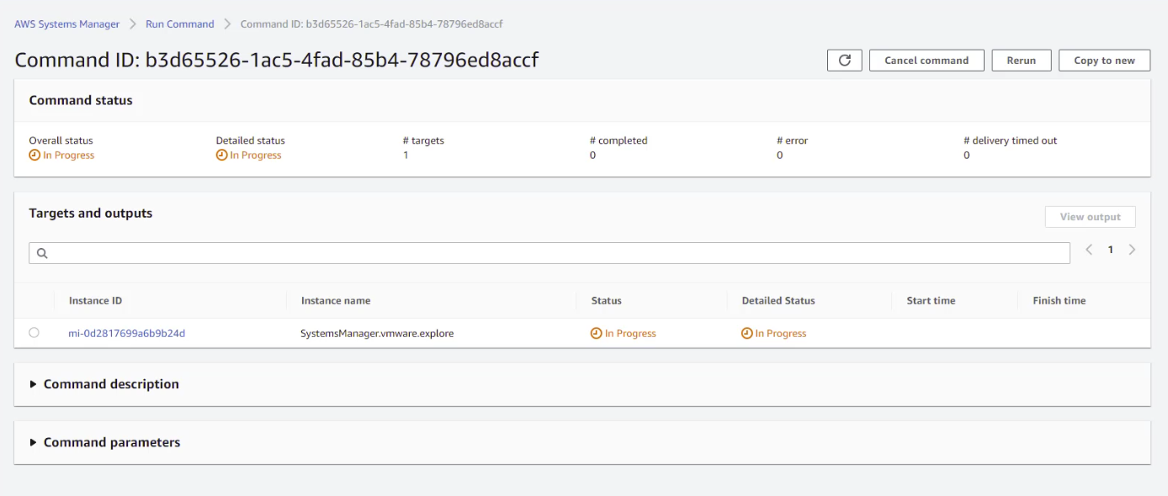This screenshot has height=496, width=1168.
Task: Navigate to Run Command via breadcrumb
Action: click(179, 24)
